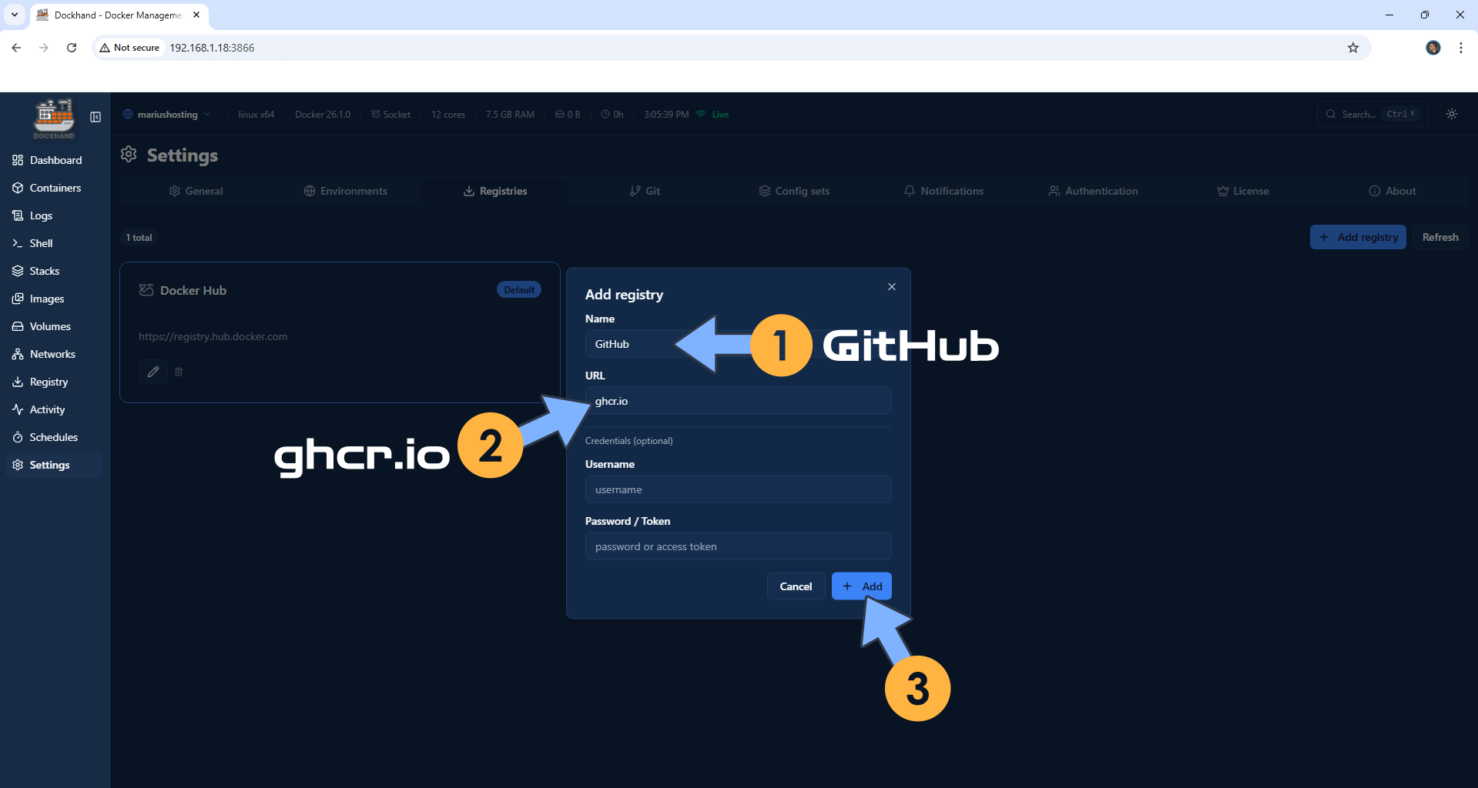The height and width of the screenshot is (788, 1478).
Task: Toggle the light/dark theme
Action: 1451,114
